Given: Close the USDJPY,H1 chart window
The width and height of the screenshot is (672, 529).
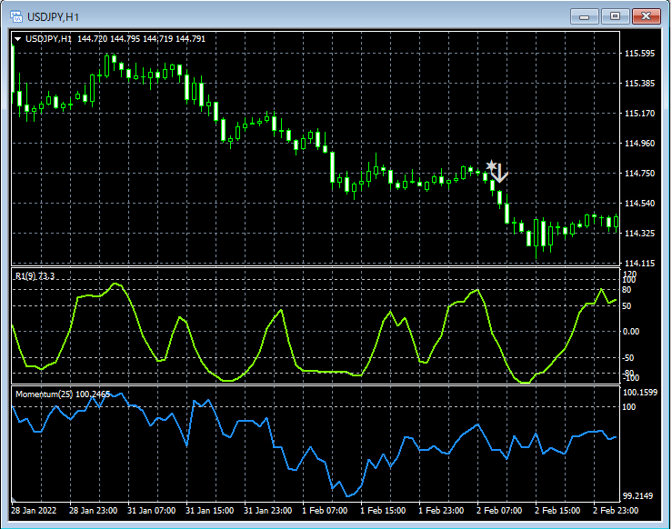Looking at the screenshot, I should 647,16.
